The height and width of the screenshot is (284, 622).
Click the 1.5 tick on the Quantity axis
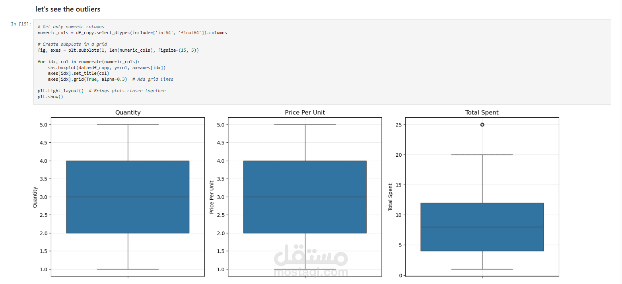(x=44, y=251)
